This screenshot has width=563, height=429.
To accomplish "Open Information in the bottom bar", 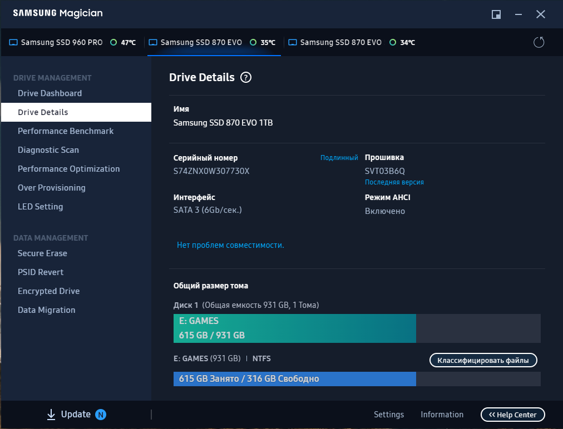I will (442, 415).
